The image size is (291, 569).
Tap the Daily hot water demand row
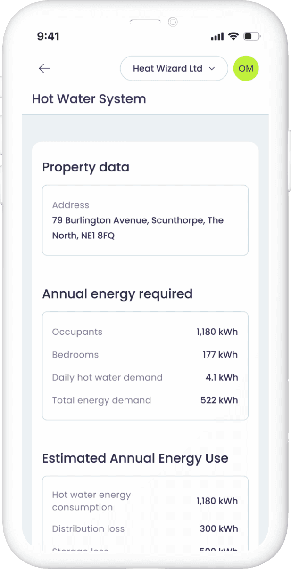[145, 377]
